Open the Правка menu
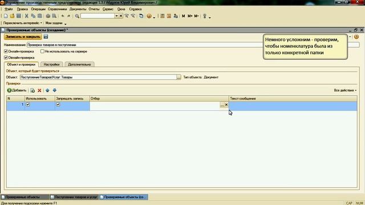The image size is (365, 205). 22,9
